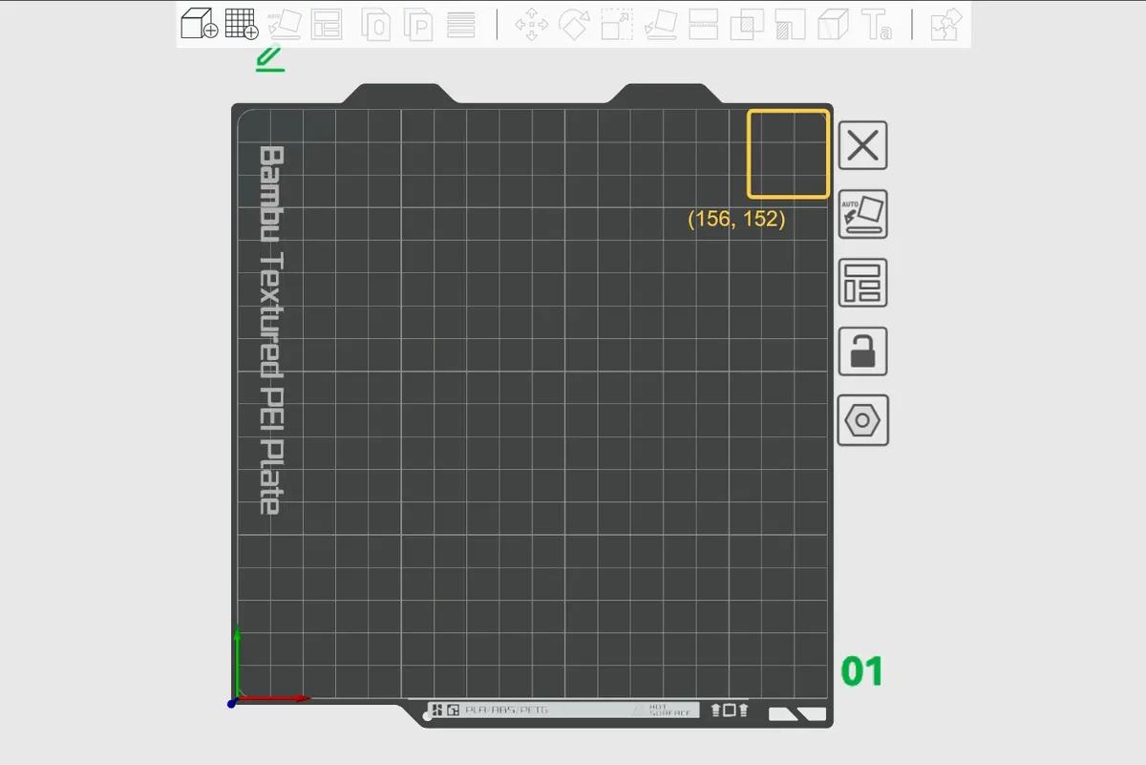Viewport: 1146px width, 765px height.
Task: Click the top toolbar Auto orient icon
Action: [x=285, y=25]
